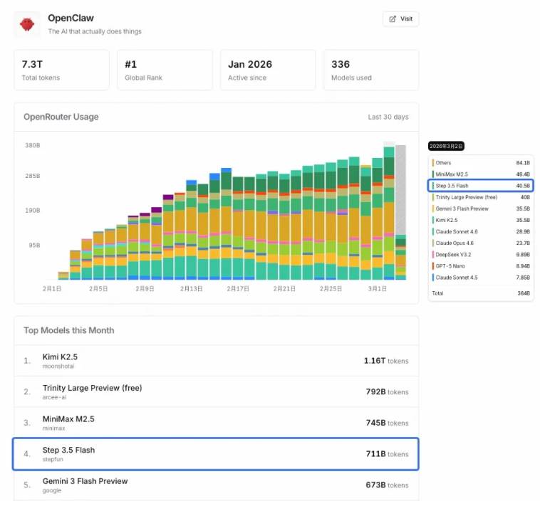Click the 2月17日 x-axis date label
The height and width of the screenshot is (516, 540).
click(x=238, y=289)
